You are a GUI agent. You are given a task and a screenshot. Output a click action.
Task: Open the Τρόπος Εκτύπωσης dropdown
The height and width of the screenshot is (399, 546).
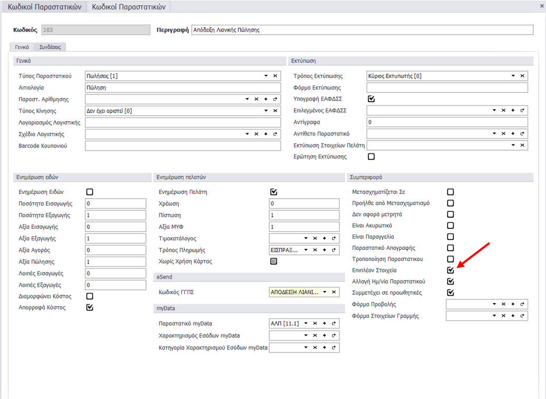[513, 76]
